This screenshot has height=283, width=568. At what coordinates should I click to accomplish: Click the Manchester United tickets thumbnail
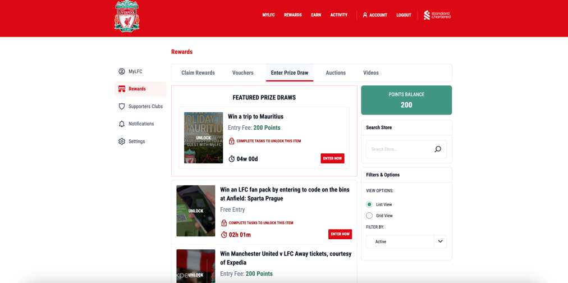pyautogui.click(x=196, y=266)
